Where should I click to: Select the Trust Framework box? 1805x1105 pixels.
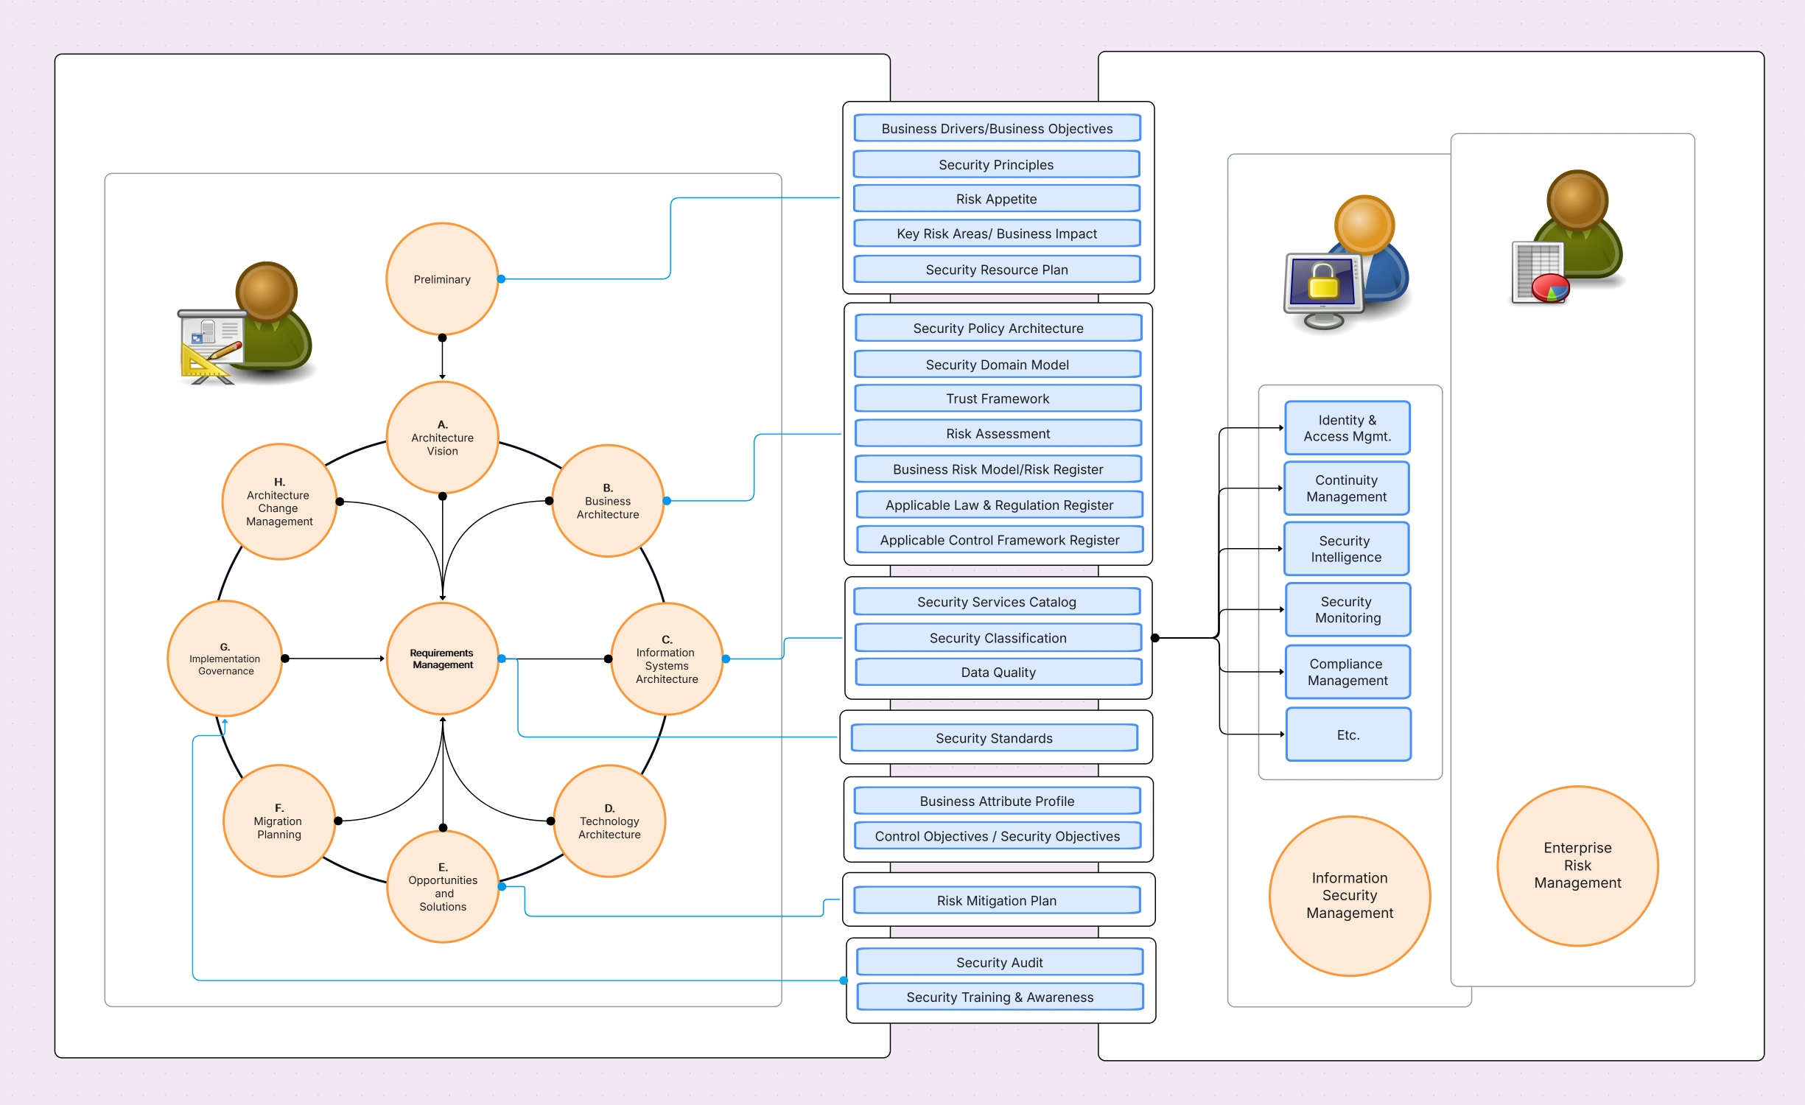(998, 399)
